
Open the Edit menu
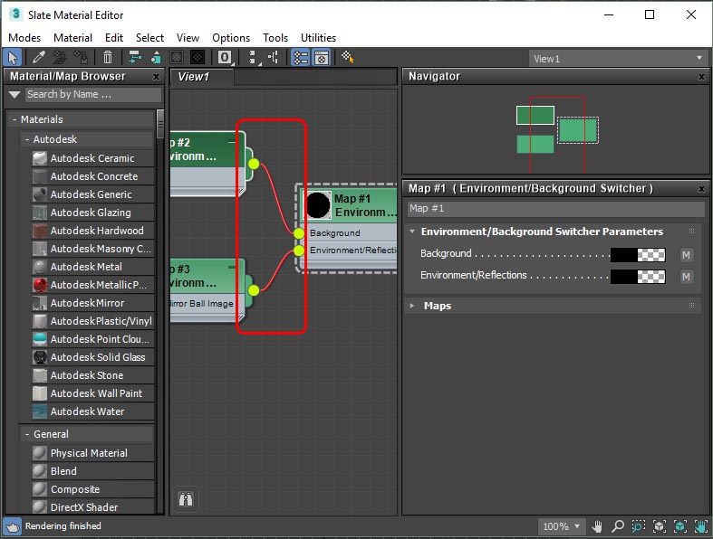[x=114, y=38]
